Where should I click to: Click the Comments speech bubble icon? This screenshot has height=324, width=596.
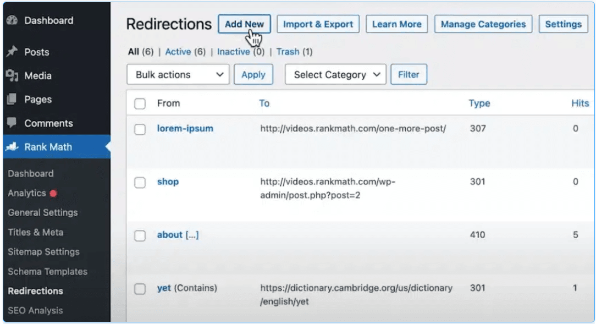click(12, 123)
